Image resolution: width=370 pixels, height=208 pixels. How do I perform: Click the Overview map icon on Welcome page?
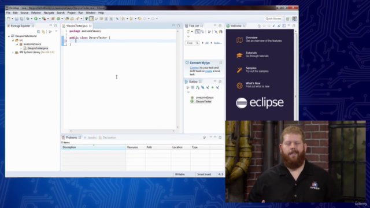[239, 40]
